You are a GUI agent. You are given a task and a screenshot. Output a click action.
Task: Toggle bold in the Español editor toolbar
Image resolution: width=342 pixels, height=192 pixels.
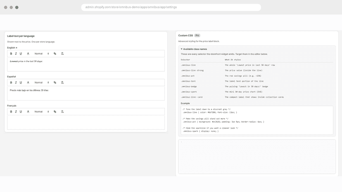(x=11, y=82)
